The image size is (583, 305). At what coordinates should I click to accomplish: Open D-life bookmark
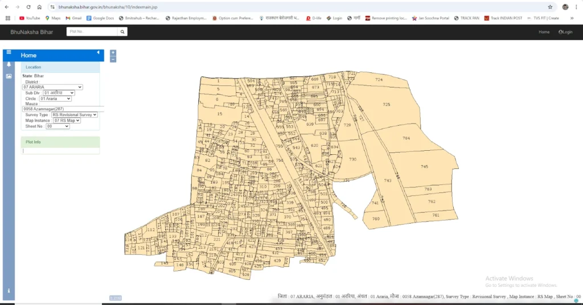click(x=314, y=18)
